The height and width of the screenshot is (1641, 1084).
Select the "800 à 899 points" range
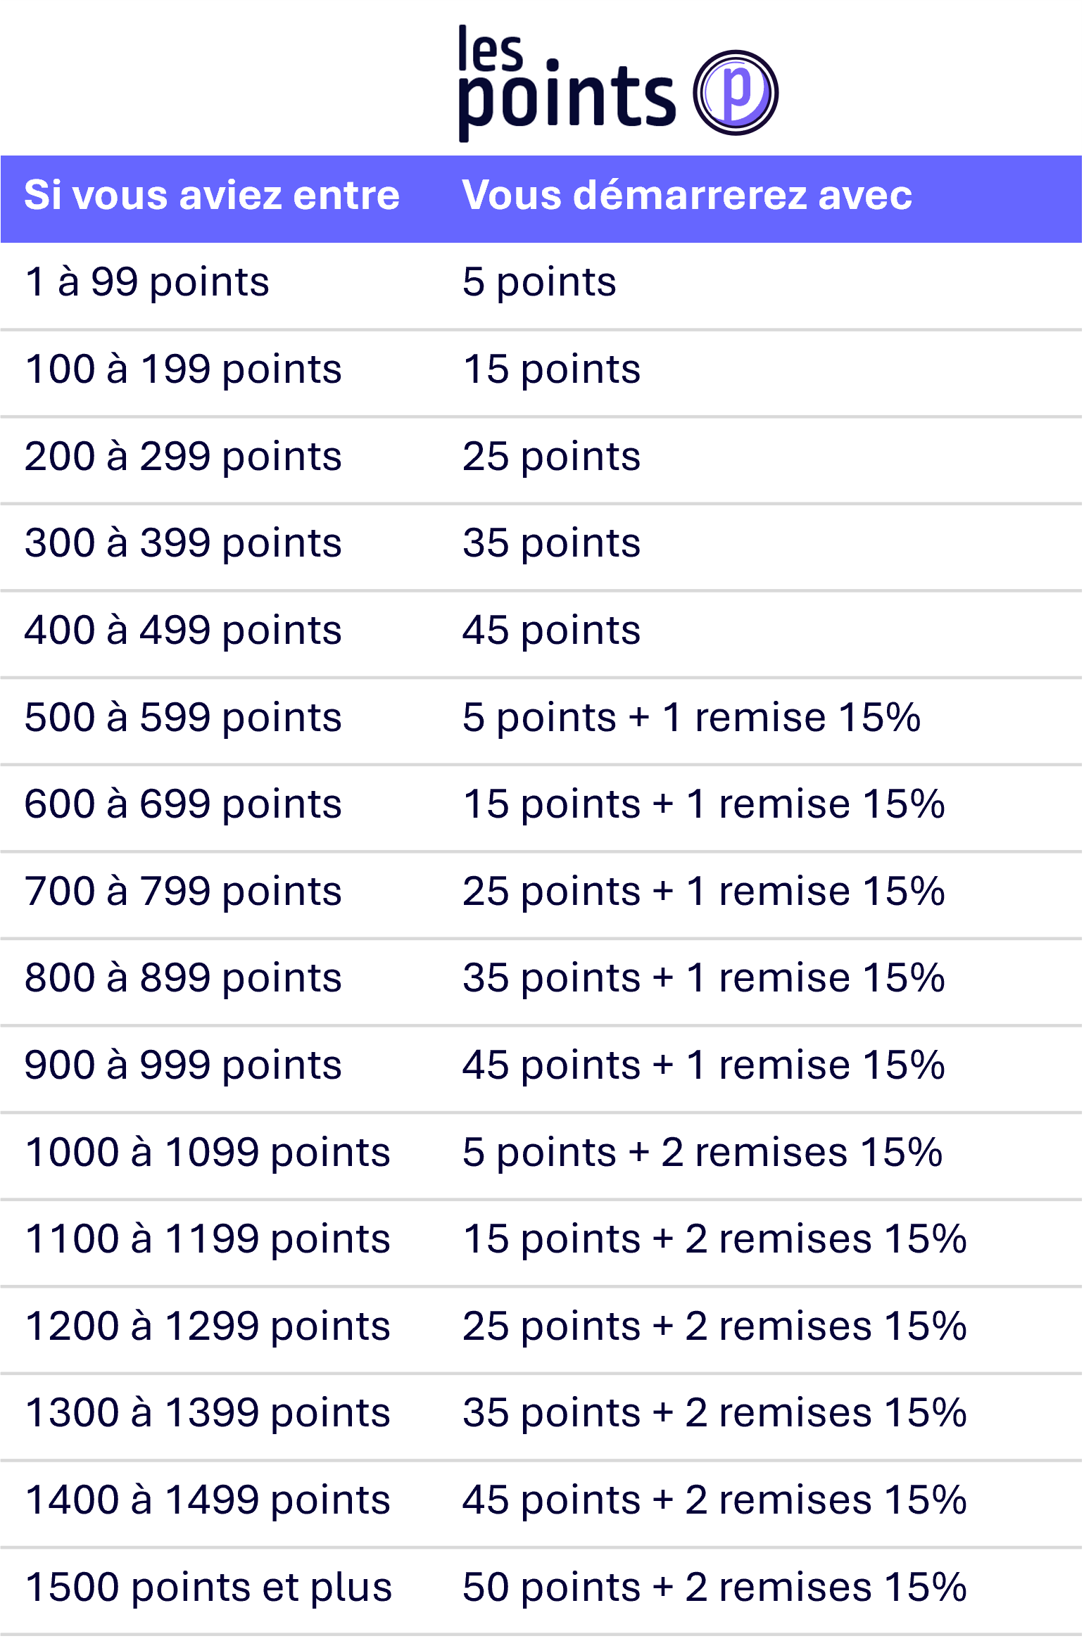pos(183,979)
